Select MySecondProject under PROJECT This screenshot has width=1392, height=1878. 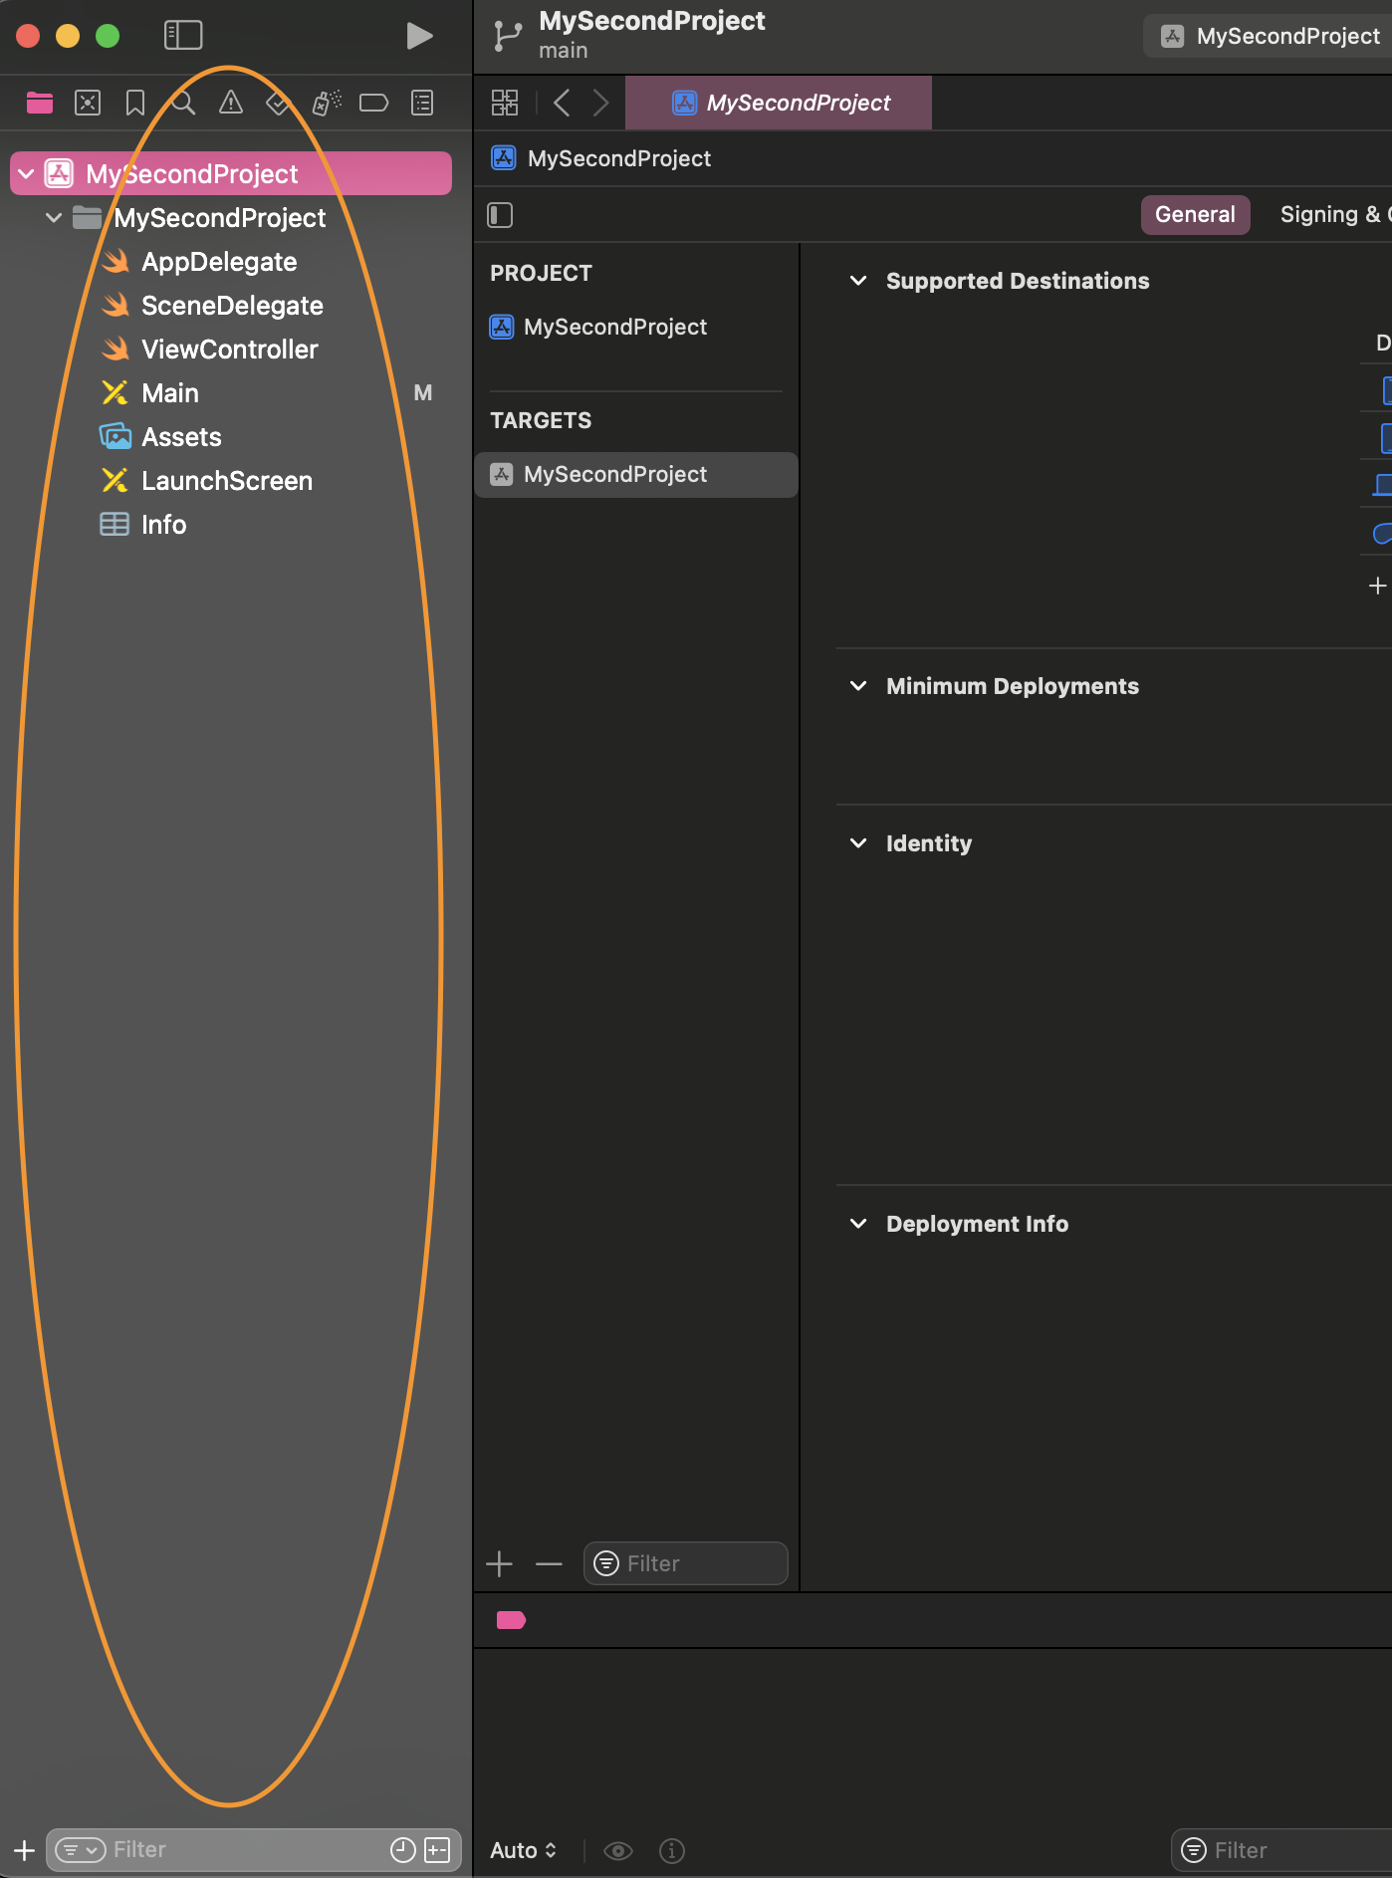coord(615,327)
